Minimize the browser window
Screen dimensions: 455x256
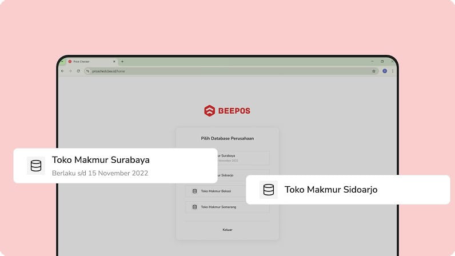372,62
